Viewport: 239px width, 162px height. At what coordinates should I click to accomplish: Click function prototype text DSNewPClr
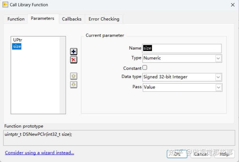pyautogui.click(x=38, y=134)
